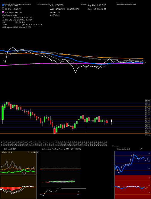Click the red MACD histogram bars
The image size is (151, 199).
pyautogui.click(x=11, y=188)
